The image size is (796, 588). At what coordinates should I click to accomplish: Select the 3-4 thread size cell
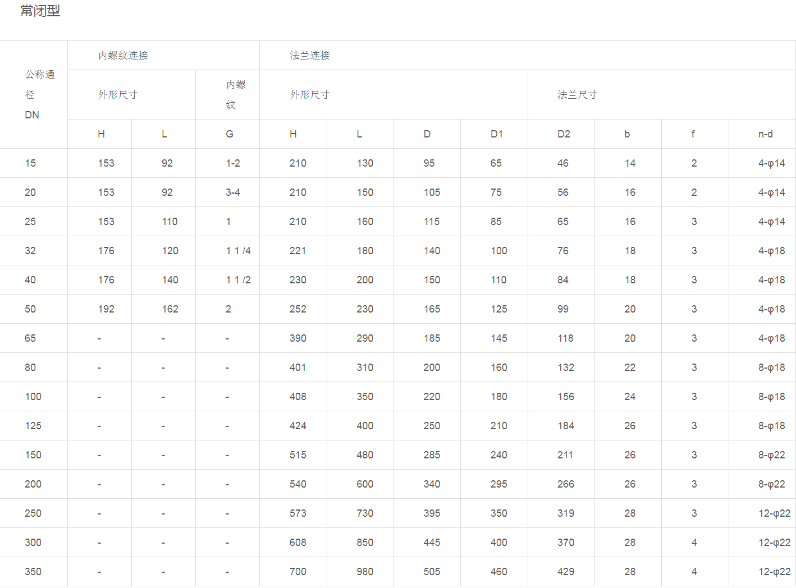click(232, 192)
